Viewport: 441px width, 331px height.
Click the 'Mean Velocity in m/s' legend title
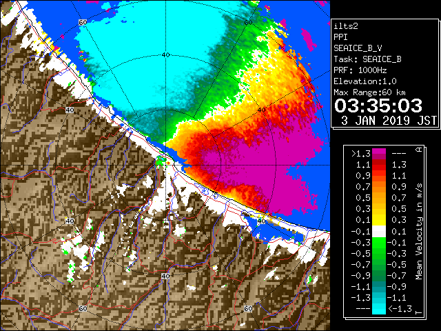coord(419,232)
